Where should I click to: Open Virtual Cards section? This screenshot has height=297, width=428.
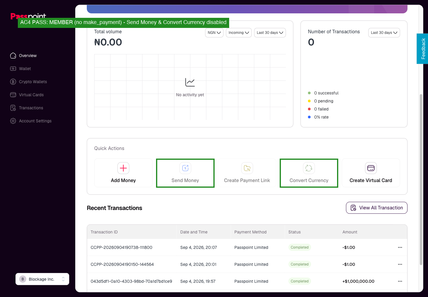tap(31, 95)
